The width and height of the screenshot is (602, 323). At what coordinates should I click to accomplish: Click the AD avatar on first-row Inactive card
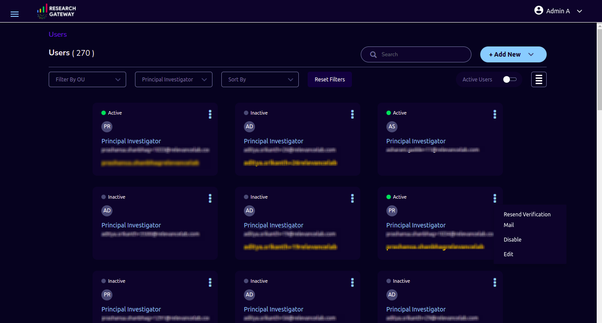(x=249, y=127)
